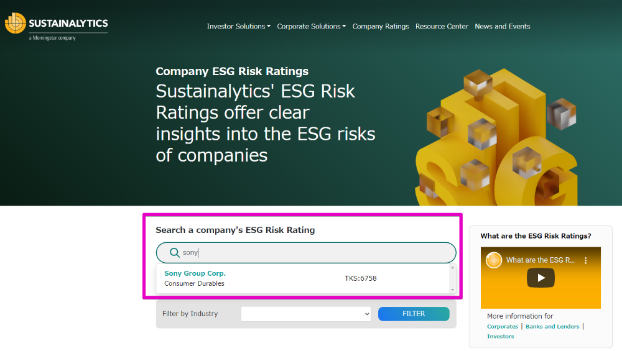Select the Sony Group Corp. suggestion
Screen dimensions: 622x351
[x=303, y=278]
